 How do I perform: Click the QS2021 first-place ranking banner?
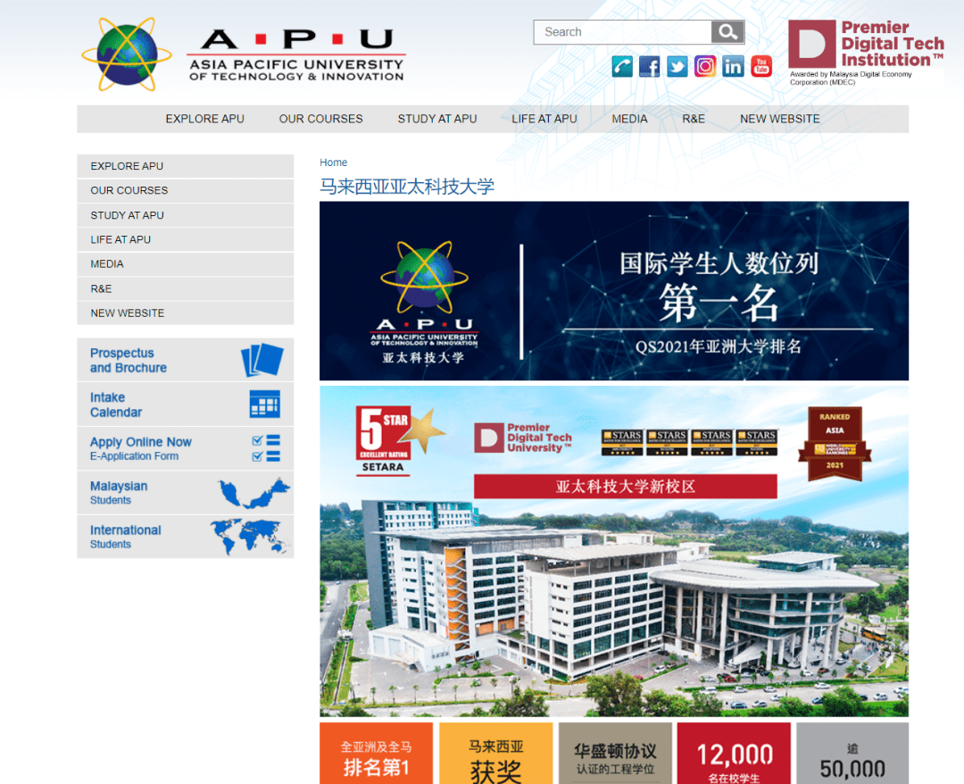[613, 291]
